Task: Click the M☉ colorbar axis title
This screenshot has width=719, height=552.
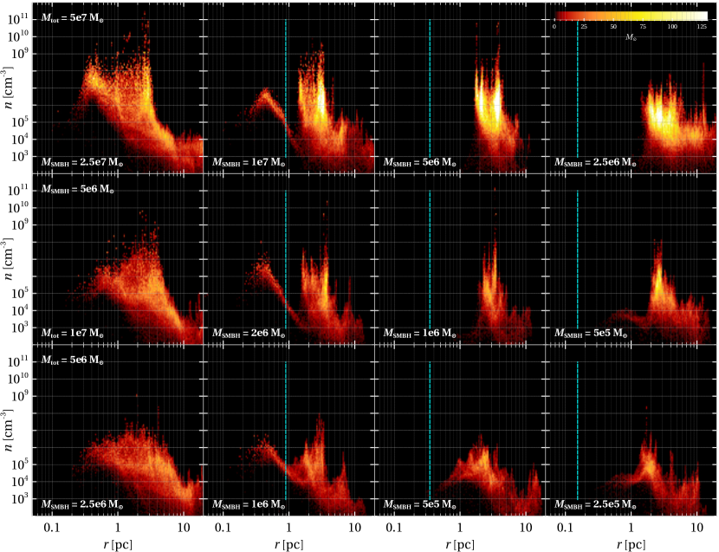Action: 631,37
